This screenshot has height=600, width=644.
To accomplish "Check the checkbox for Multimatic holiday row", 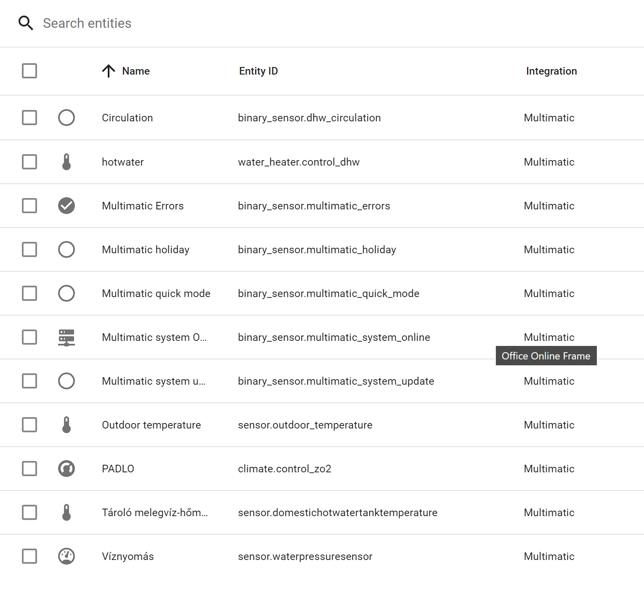I will (29, 249).
